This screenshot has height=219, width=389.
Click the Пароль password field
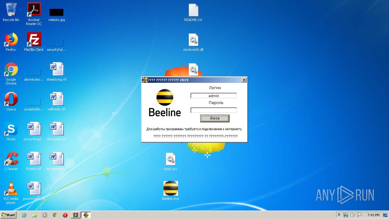[214, 110]
